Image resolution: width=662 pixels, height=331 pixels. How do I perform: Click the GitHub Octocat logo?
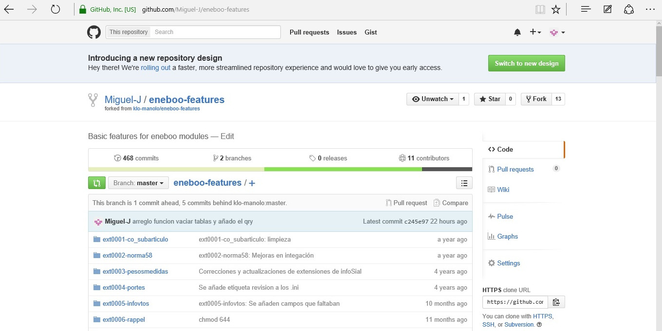pyautogui.click(x=94, y=32)
